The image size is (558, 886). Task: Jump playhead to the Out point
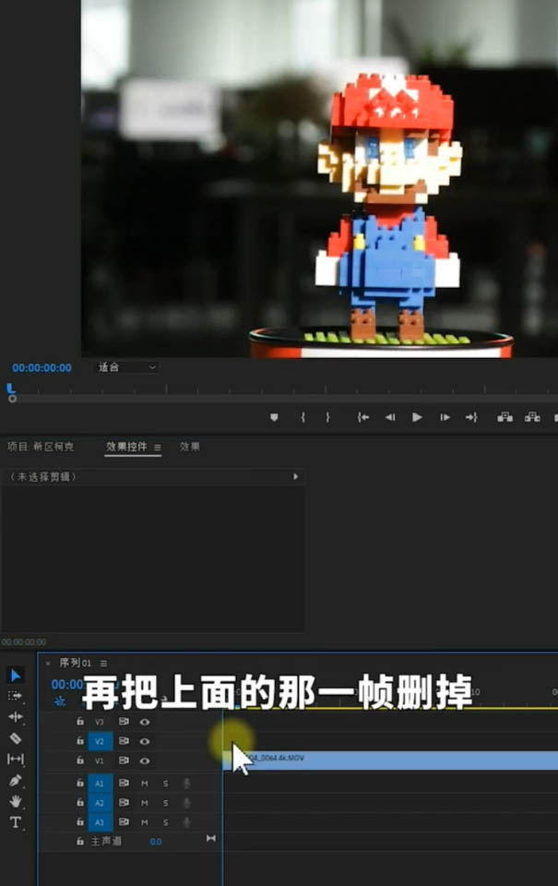(471, 417)
